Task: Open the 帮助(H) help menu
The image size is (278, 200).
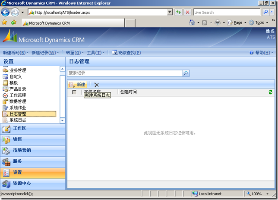Action: click(261, 53)
